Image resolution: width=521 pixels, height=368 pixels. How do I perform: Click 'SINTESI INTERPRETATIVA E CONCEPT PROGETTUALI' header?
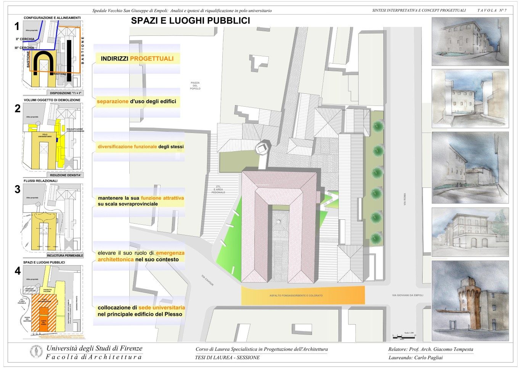pos(419,10)
